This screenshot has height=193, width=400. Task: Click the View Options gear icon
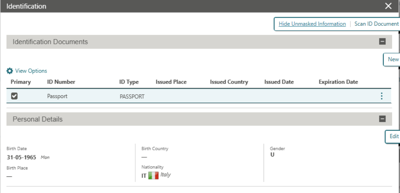click(10, 71)
